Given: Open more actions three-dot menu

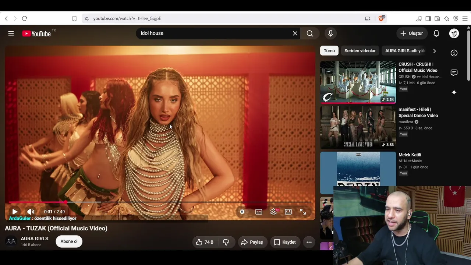Looking at the screenshot, I should point(309,242).
